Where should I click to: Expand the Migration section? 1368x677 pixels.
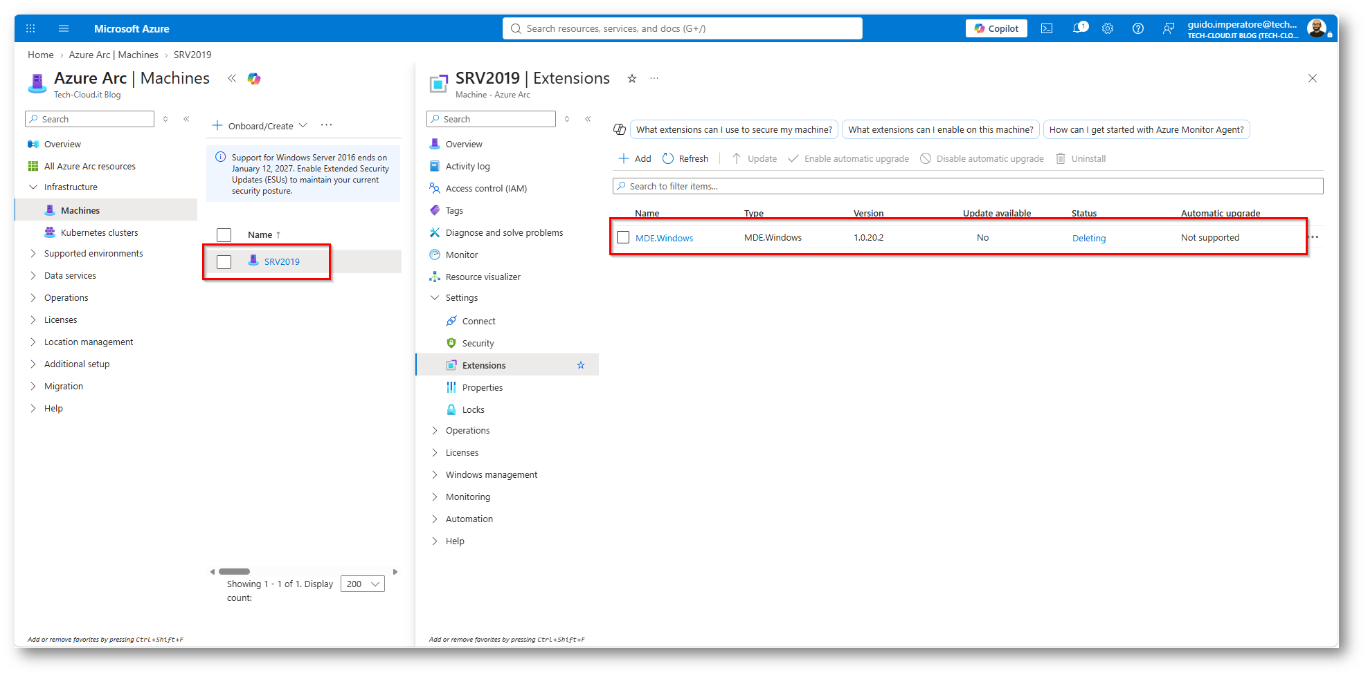tap(33, 387)
